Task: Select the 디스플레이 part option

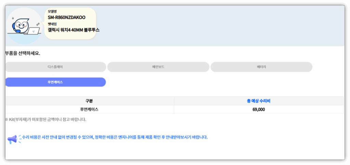Action: (x=55, y=67)
